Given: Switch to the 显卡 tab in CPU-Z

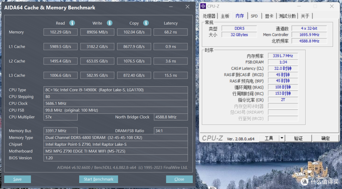Looking at the screenshot, I should pyautogui.click(x=269, y=16).
